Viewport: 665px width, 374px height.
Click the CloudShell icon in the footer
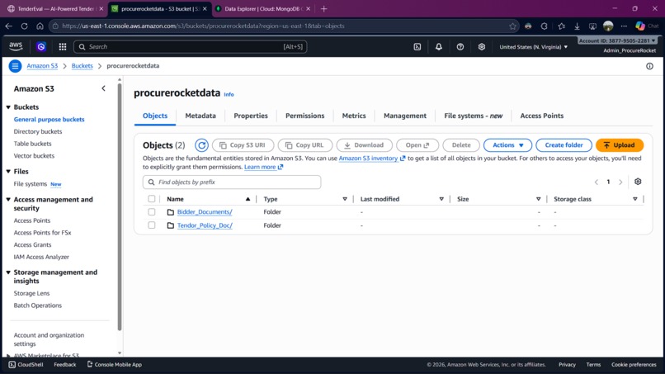[x=12, y=365]
